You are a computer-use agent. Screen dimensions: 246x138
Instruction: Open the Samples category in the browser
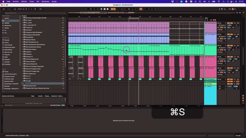tap(7, 59)
